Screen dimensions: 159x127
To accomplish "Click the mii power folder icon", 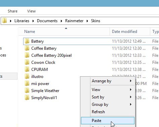I will click(27, 83).
